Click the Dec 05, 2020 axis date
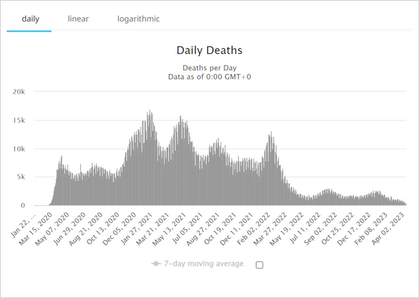This screenshot has width=419, height=298. point(119,228)
